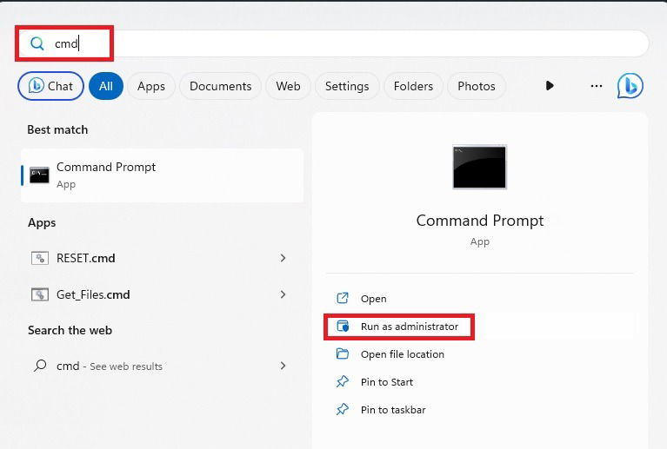Click the RESET.cmd file icon
This screenshot has width=667, height=449.
click(39, 258)
